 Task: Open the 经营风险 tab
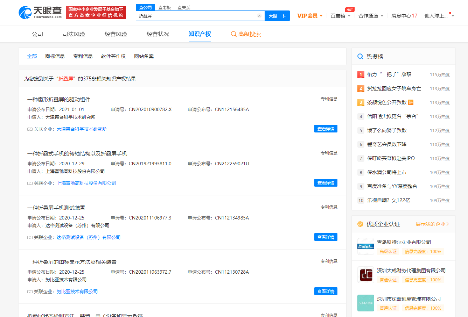[116, 34]
